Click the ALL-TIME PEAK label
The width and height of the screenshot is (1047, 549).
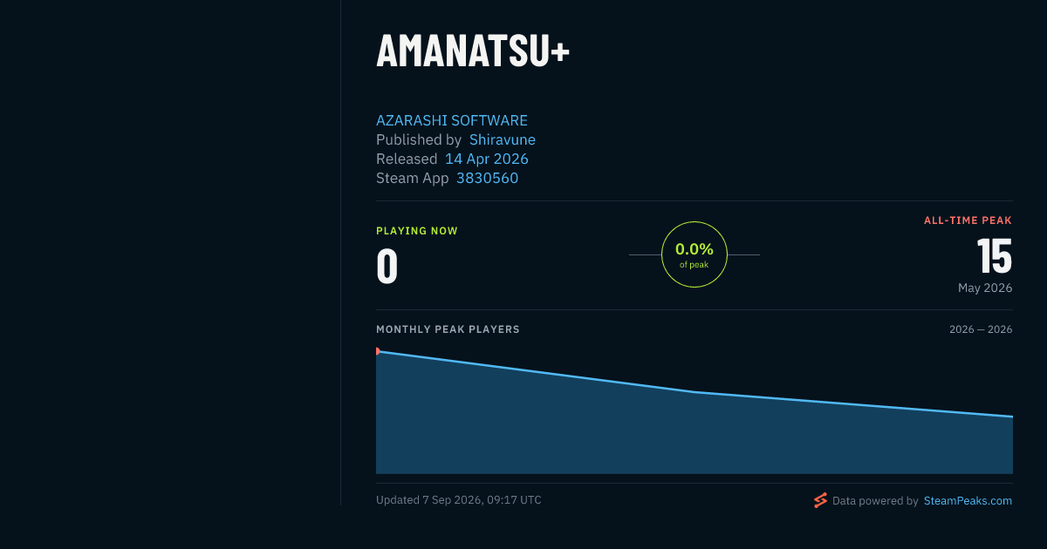(968, 220)
